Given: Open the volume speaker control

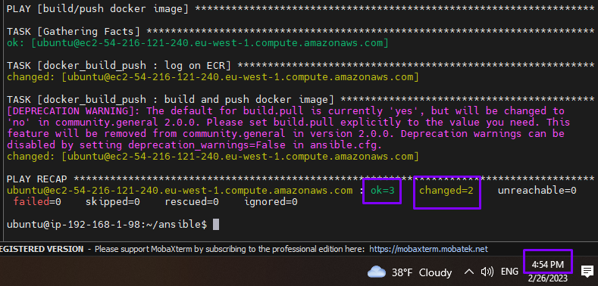Looking at the screenshot, I should tap(487, 272).
